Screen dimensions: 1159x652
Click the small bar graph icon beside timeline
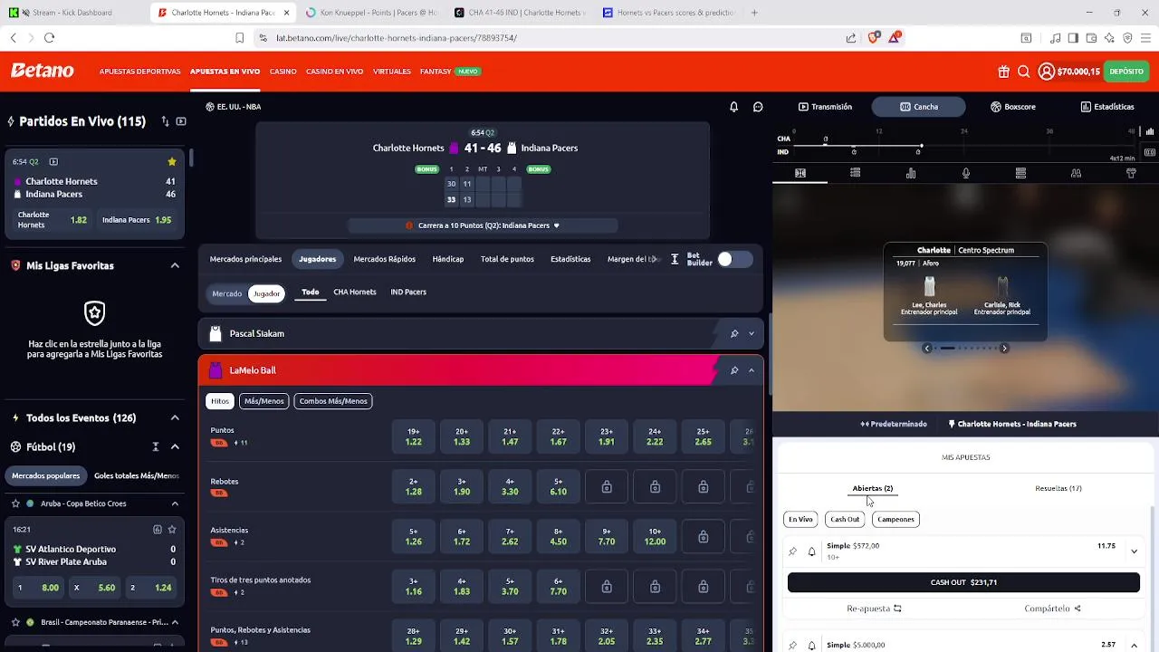pos(1150,132)
